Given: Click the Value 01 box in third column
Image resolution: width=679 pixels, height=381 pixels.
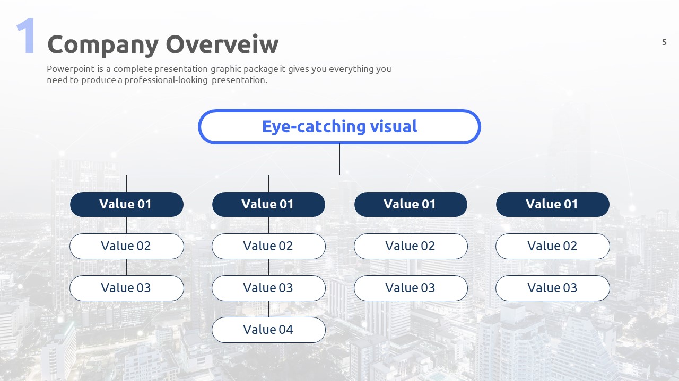Looking at the screenshot, I should click(x=411, y=204).
